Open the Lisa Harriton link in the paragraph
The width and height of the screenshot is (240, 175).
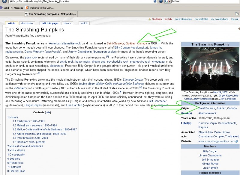74,105
